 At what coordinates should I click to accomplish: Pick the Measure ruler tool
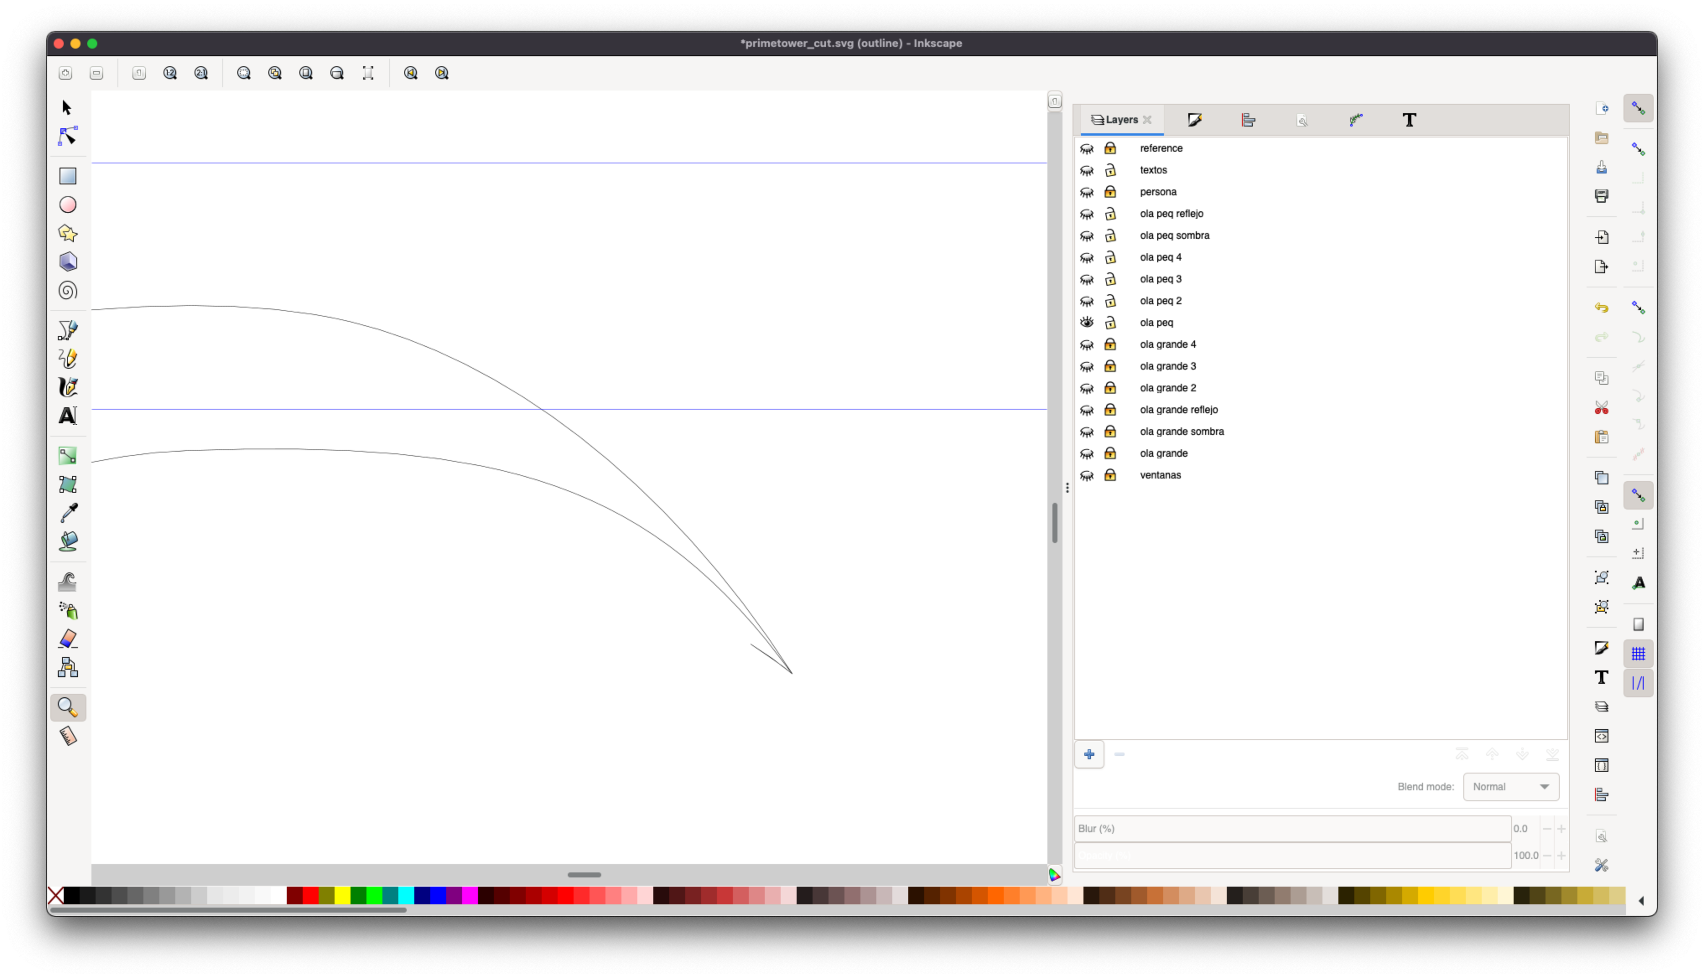pyautogui.click(x=68, y=736)
